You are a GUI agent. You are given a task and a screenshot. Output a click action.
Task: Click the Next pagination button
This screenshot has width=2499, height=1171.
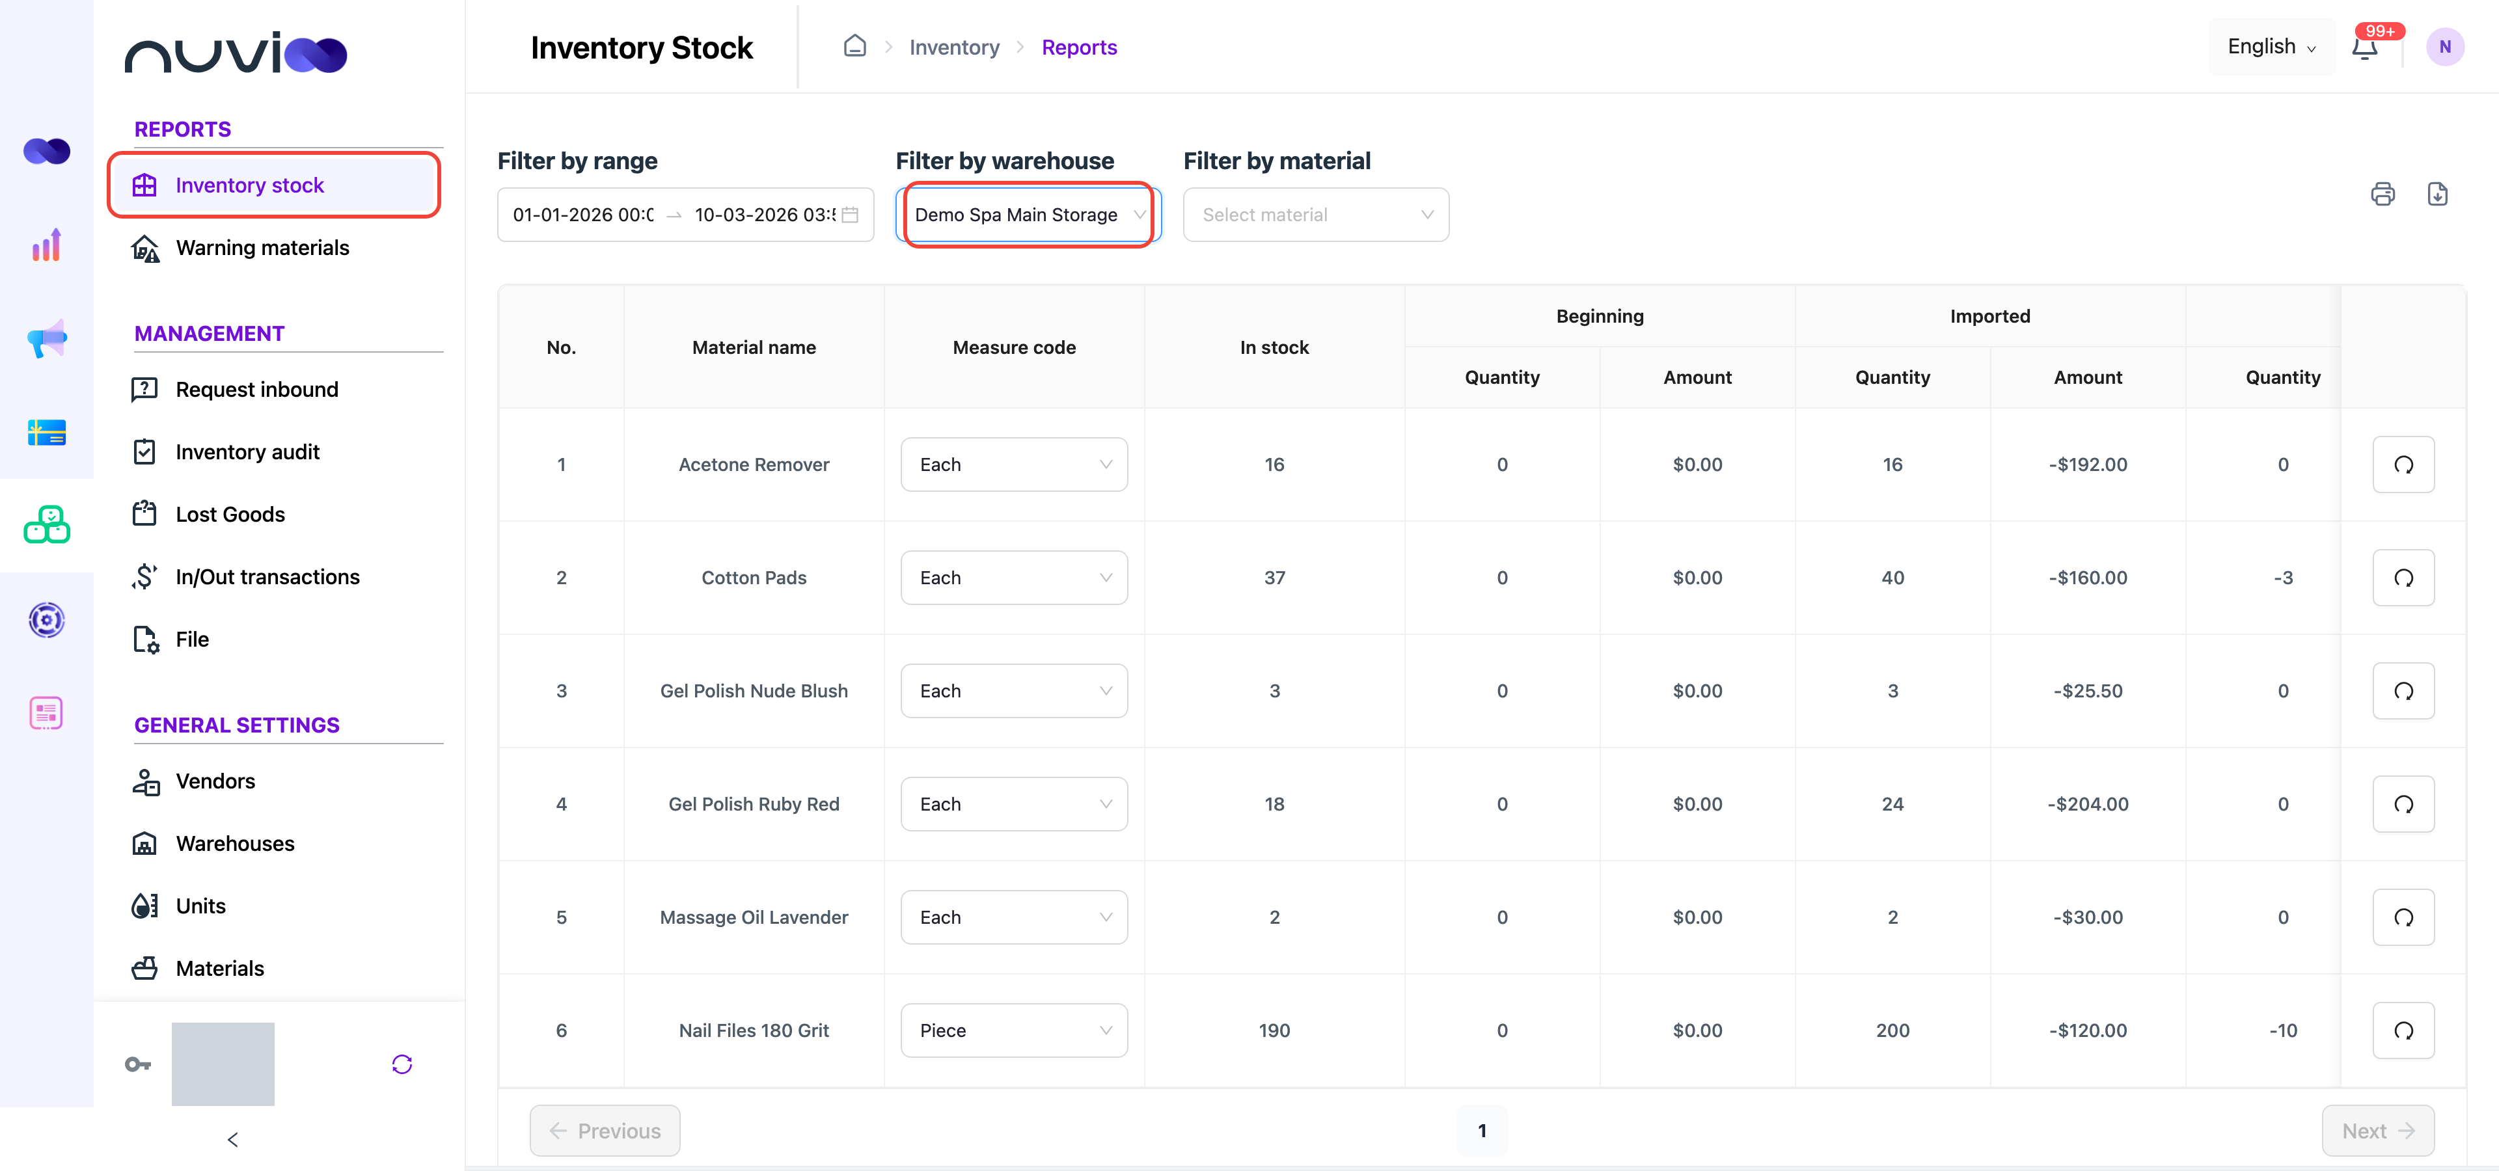click(2378, 1130)
